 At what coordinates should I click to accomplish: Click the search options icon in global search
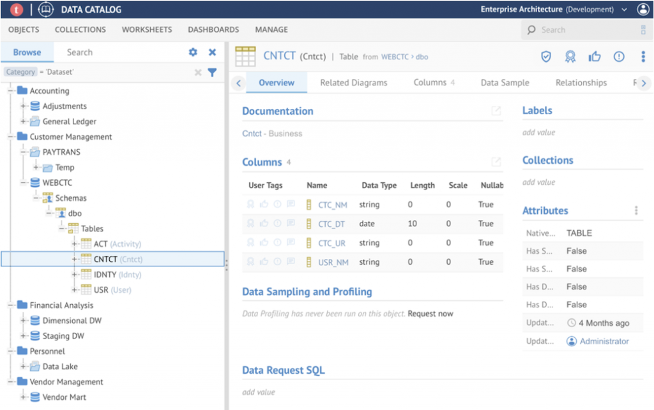coord(643,29)
